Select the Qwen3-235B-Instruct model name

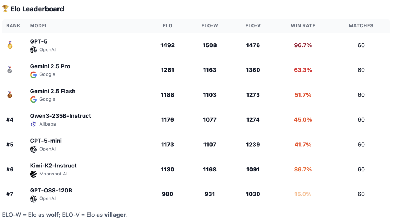pyautogui.click(x=60, y=116)
